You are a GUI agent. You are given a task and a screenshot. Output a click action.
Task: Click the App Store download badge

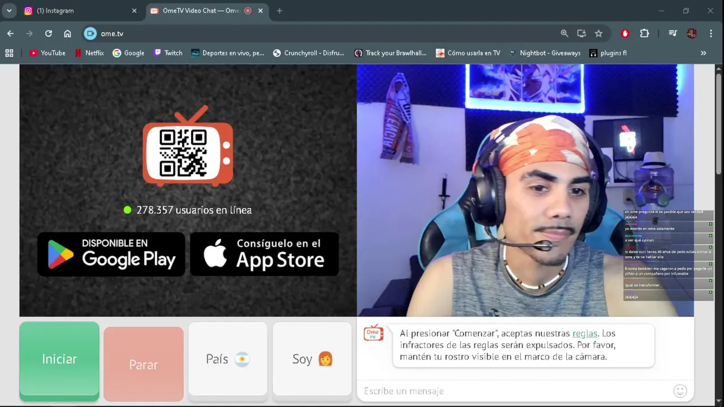(x=264, y=254)
